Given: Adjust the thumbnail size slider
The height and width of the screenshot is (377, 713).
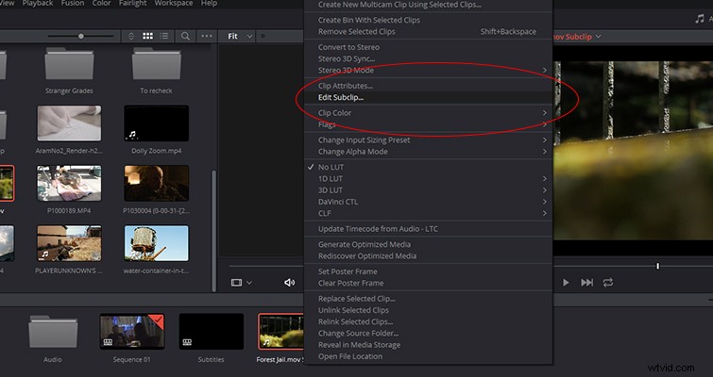Looking at the screenshot, I should coord(81,36).
